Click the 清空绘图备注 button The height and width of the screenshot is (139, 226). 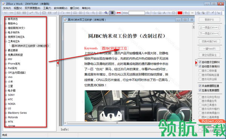coord(209,55)
